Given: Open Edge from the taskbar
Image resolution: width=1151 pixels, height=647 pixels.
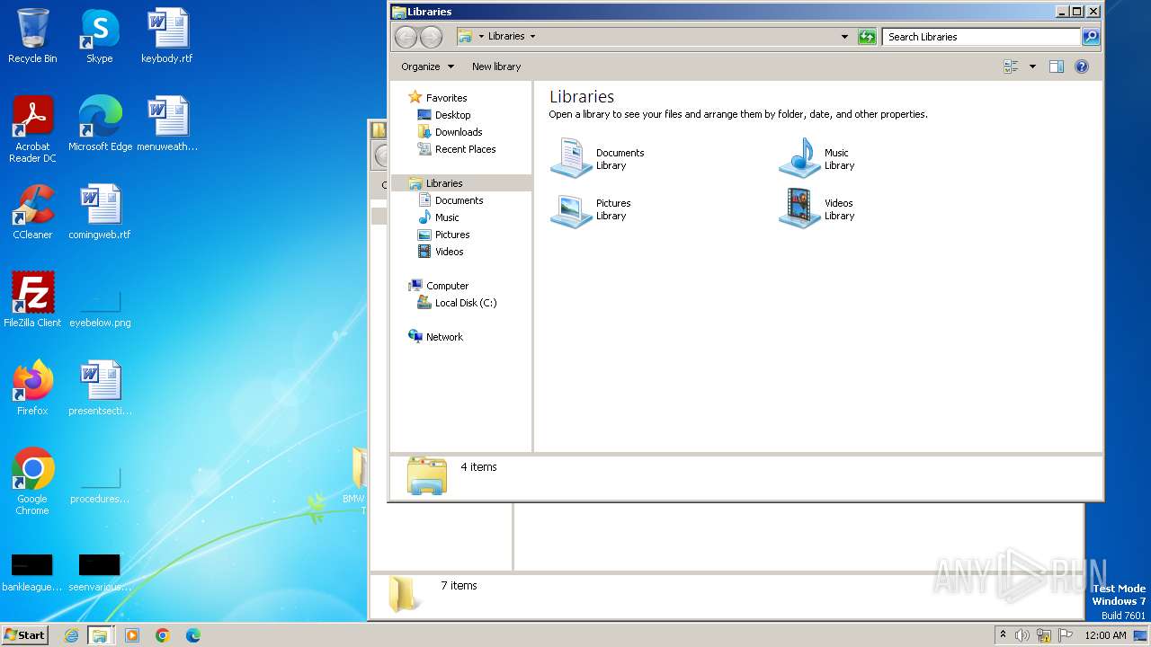Looking at the screenshot, I should coord(193,635).
